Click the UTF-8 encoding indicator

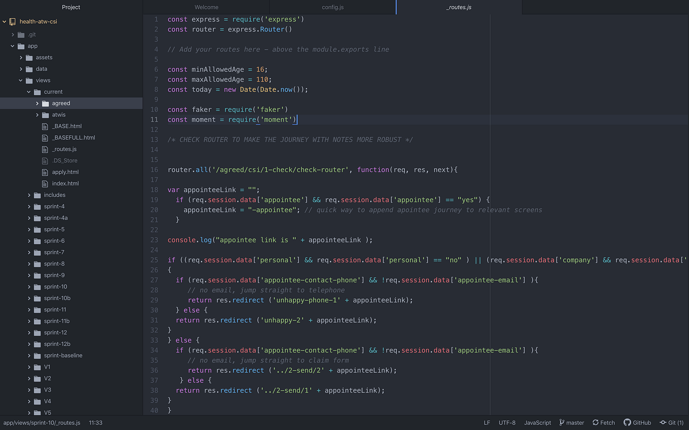(507, 422)
